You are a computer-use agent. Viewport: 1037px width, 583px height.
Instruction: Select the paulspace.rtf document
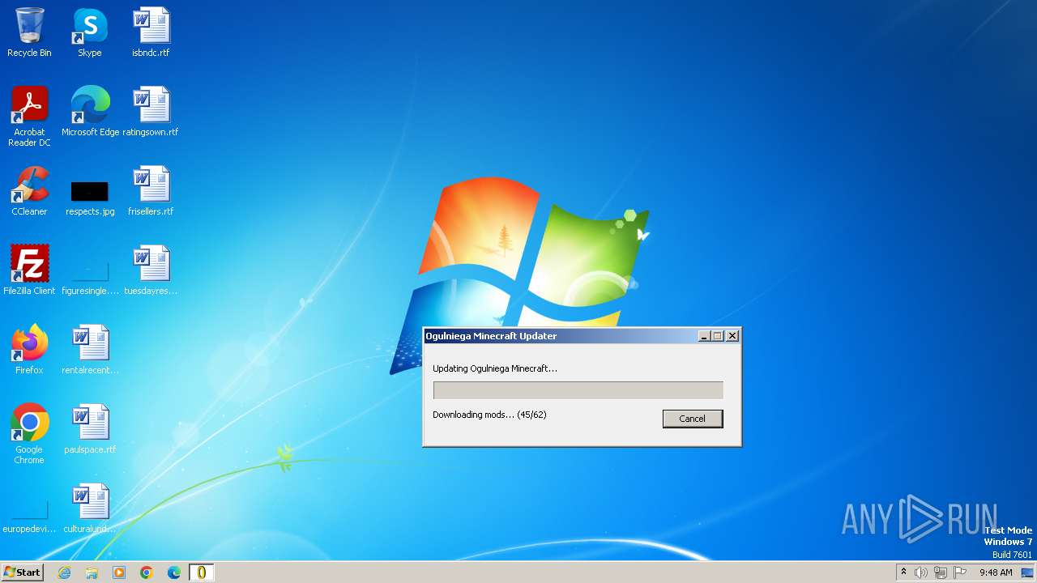click(x=90, y=429)
